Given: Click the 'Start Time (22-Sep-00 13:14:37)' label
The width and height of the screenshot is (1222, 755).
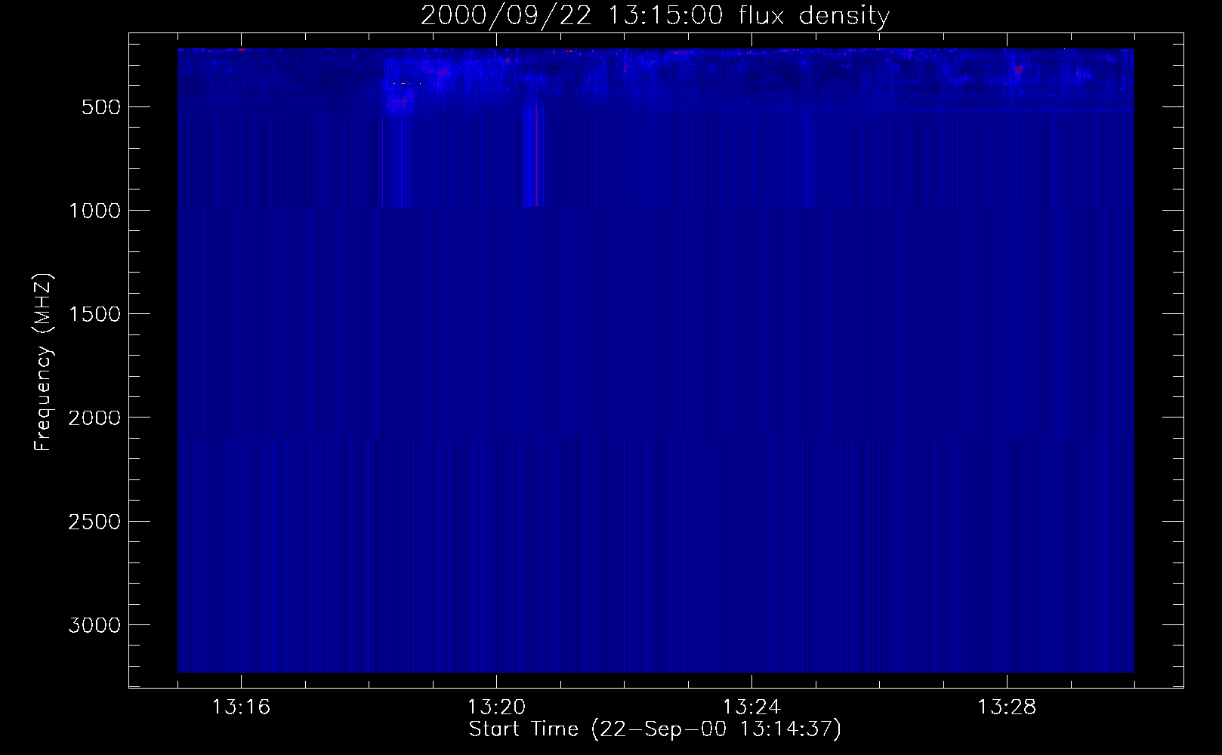Looking at the screenshot, I should tap(655, 729).
